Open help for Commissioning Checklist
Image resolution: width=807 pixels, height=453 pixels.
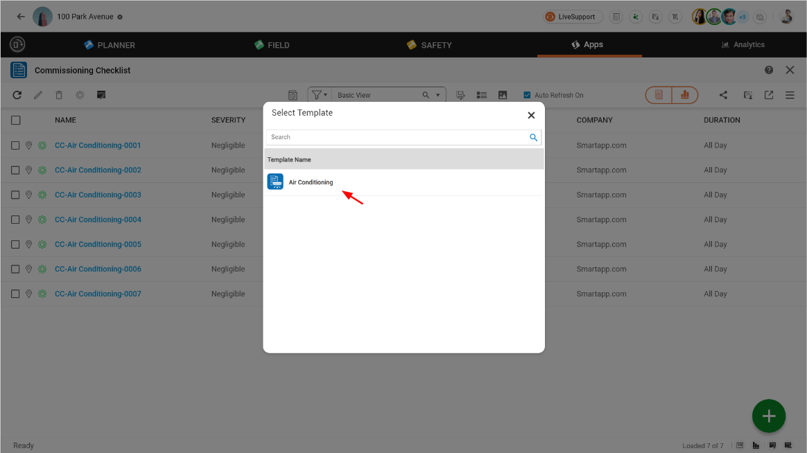(x=768, y=70)
